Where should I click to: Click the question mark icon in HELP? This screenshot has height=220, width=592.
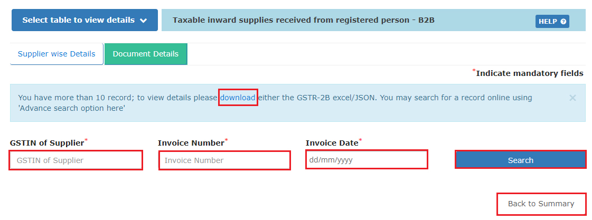563,22
